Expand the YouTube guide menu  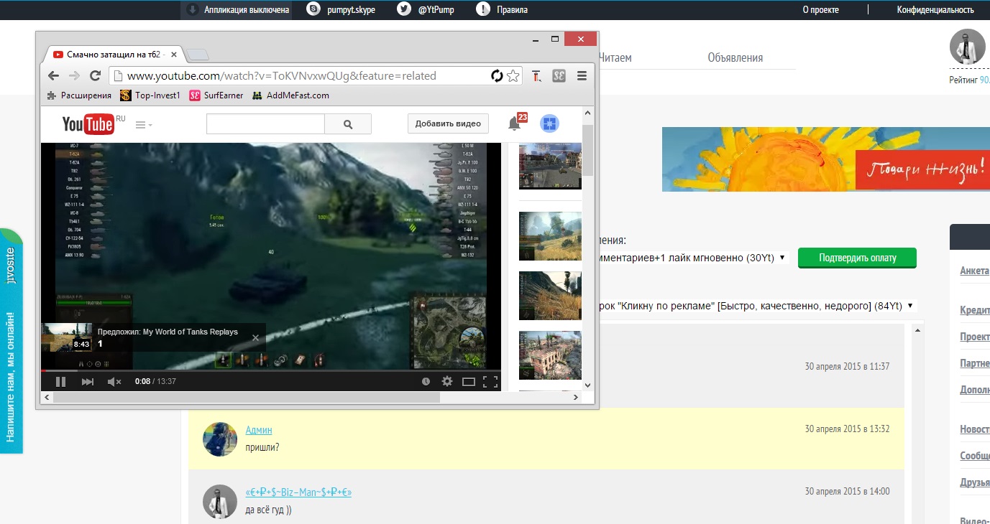(144, 125)
